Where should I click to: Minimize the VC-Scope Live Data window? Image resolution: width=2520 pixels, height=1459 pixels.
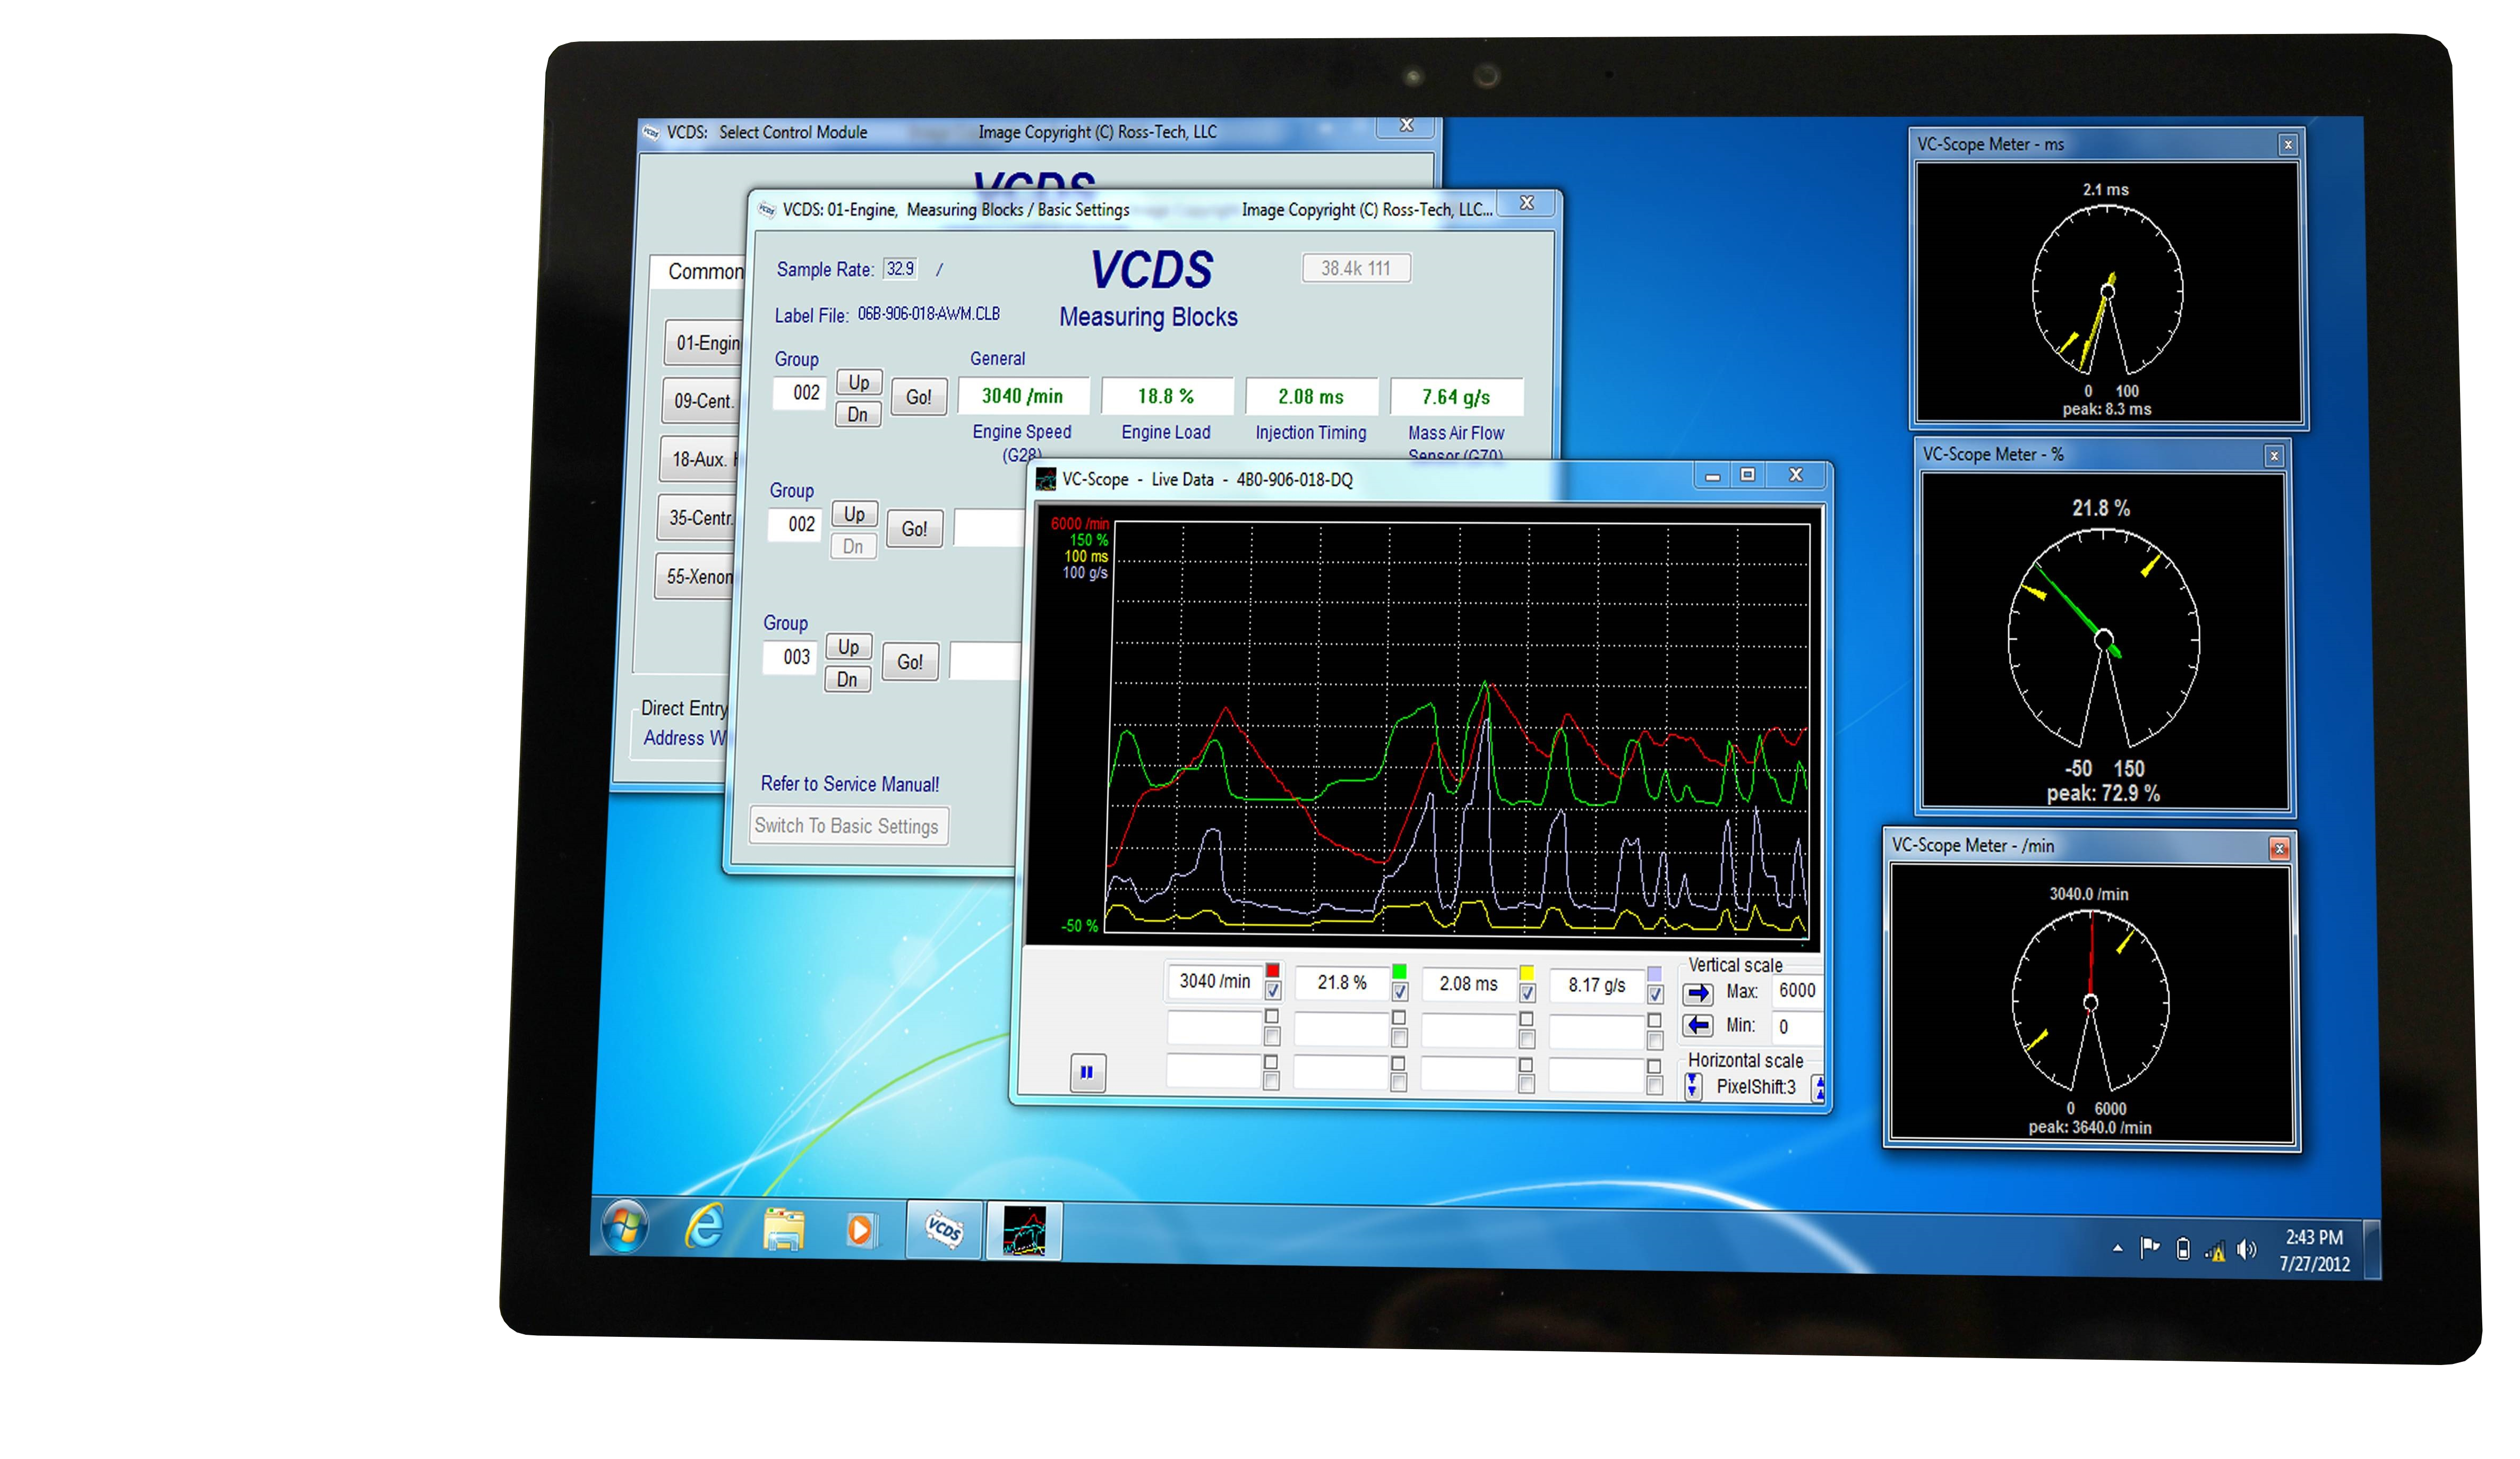coord(1712,476)
